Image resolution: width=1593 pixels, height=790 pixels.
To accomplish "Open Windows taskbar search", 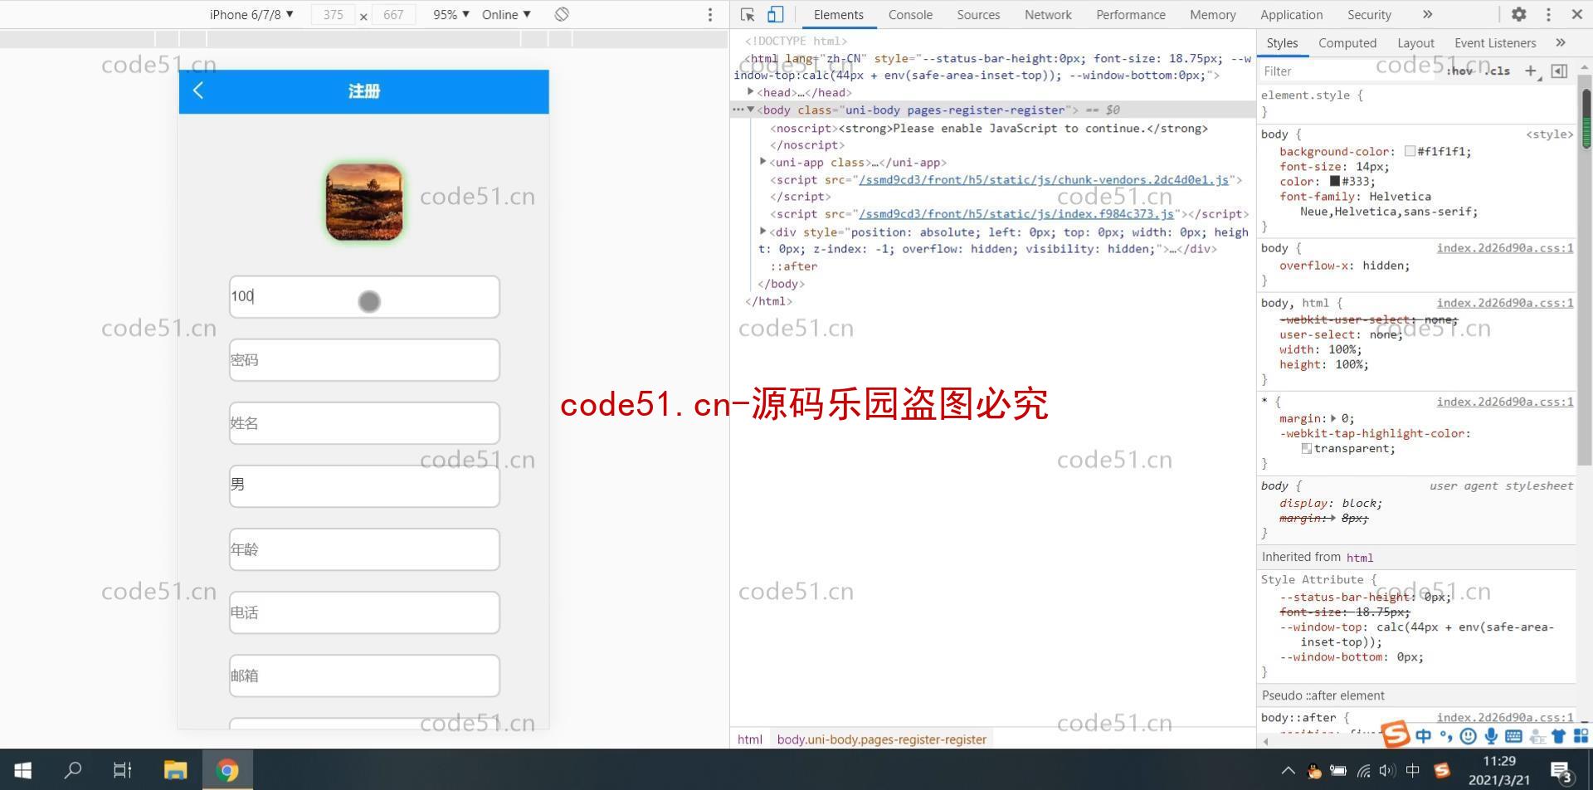I will (73, 770).
